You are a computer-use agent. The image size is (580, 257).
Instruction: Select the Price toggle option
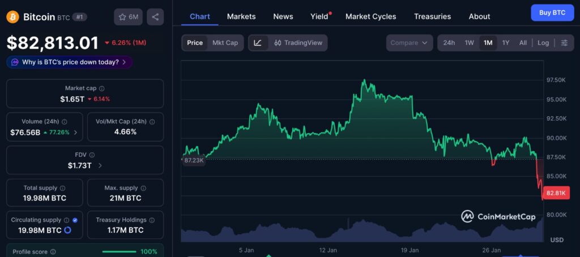tap(195, 43)
